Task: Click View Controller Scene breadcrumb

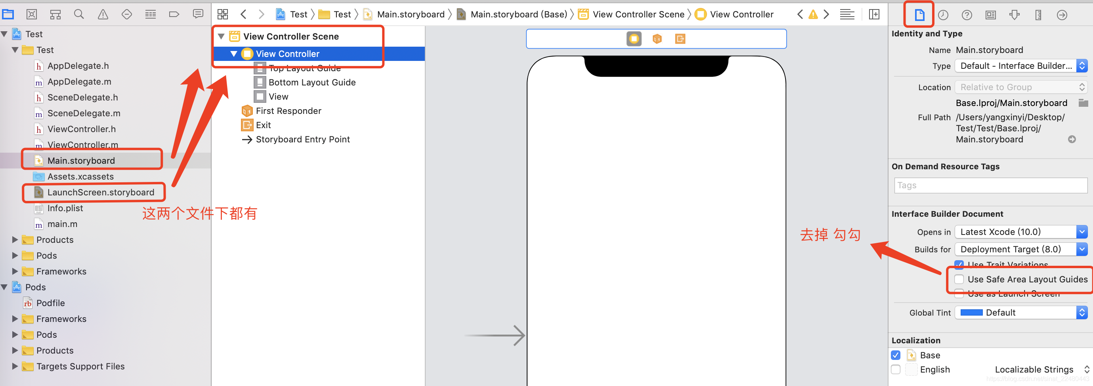Action: [632, 14]
